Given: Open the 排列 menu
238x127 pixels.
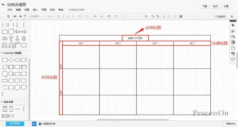Looking at the screenshot, I should (x=52, y=10).
